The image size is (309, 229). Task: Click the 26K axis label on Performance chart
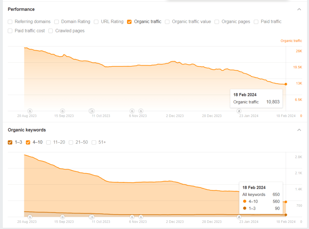tap(299, 51)
